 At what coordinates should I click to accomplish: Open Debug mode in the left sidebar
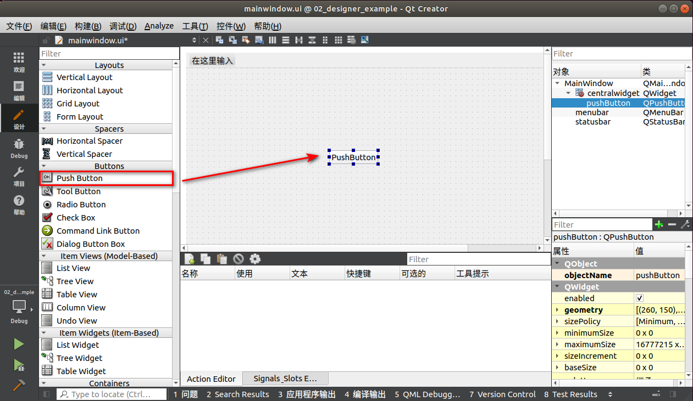point(19,148)
